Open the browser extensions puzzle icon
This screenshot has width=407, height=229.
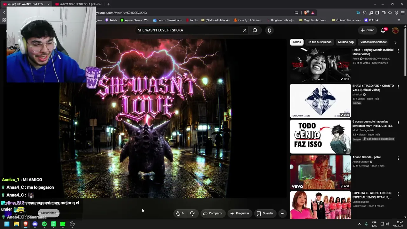(365, 13)
